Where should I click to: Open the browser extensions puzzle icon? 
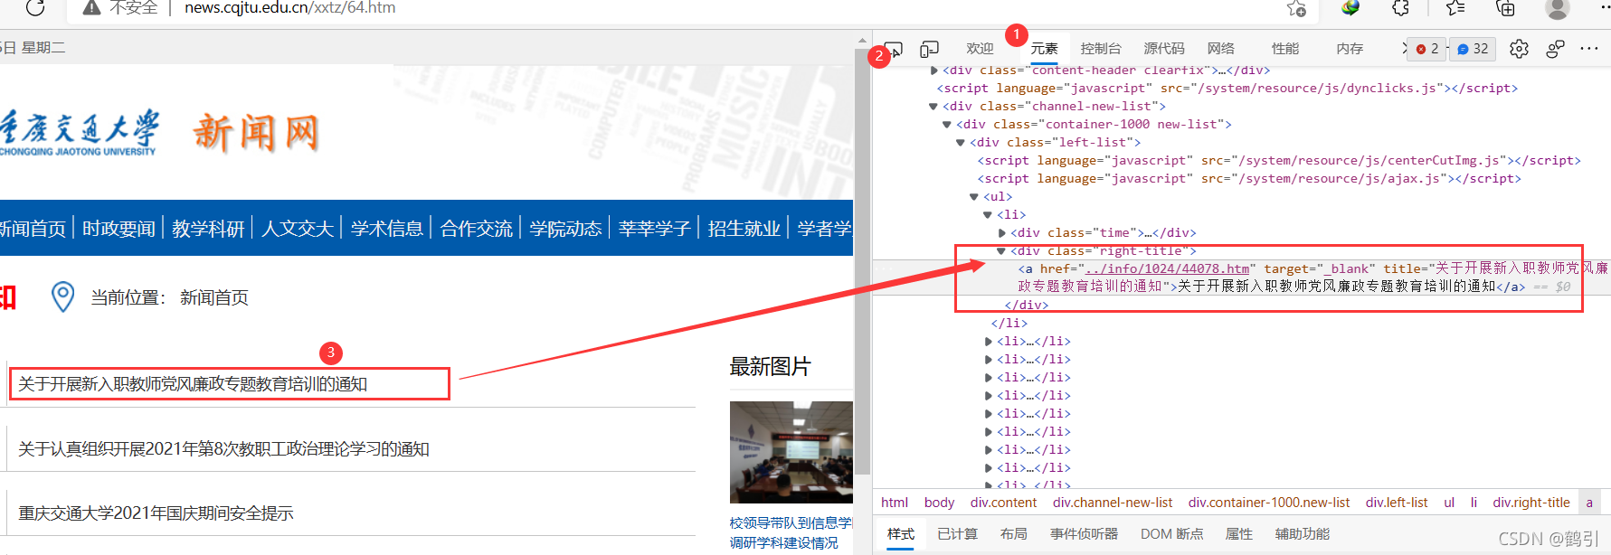point(1400,7)
